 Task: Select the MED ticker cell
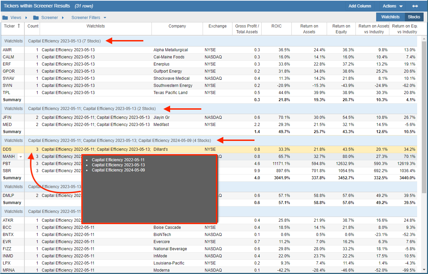click(x=13, y=125)
